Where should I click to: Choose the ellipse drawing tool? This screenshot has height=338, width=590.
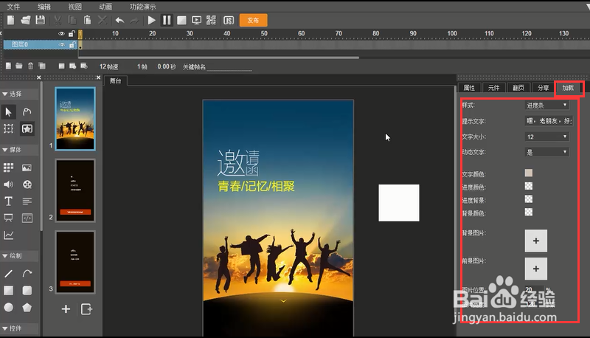click(x=8, y=308)
